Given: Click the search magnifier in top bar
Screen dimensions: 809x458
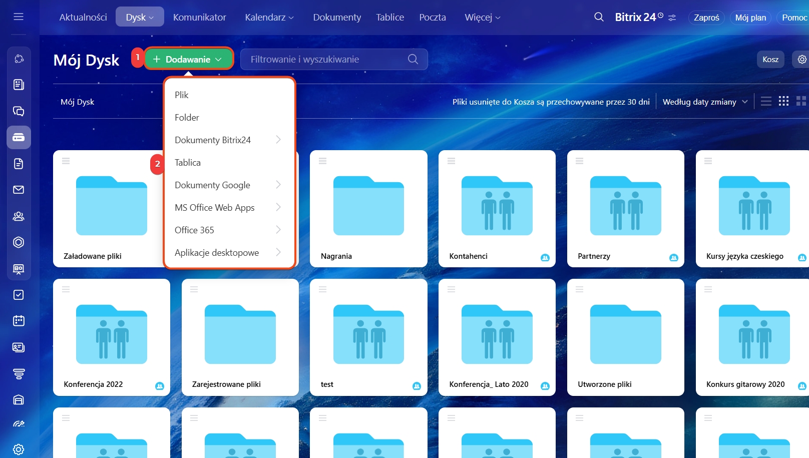Looking at the screenshot, I should tap(599, 17).
